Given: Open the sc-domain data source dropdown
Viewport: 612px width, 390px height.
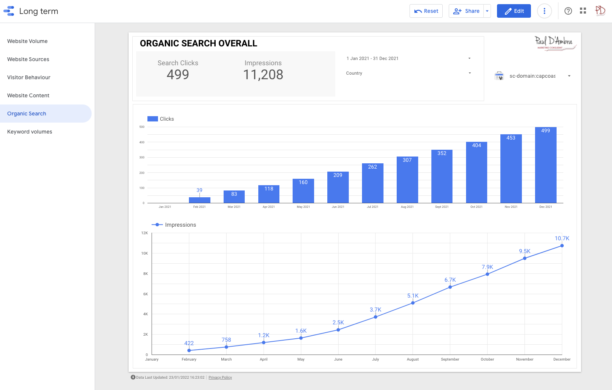Looking at the screenshot, I should tap(534, 76).
